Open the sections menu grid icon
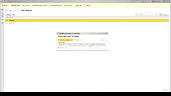 click(2, 10)
